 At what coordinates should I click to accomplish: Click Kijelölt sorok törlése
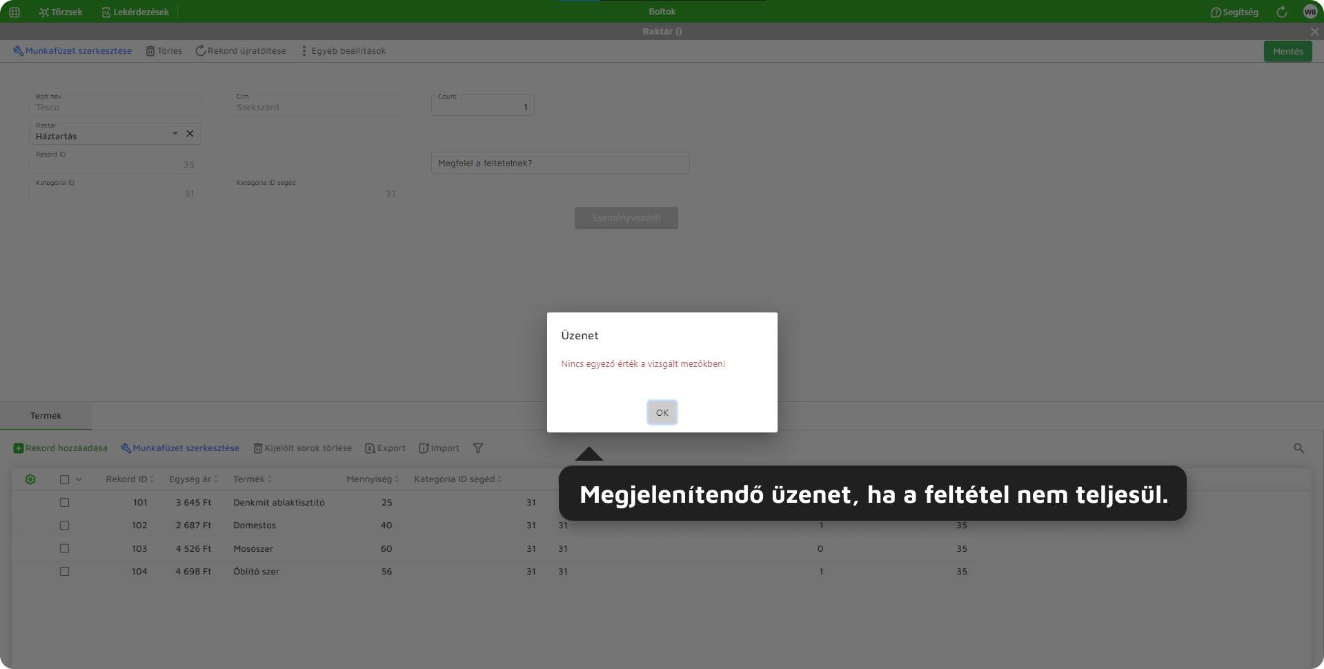(302, 448)
